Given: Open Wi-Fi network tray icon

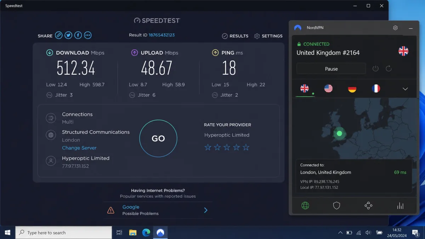Looking at the screenshot, I should 359,233.
